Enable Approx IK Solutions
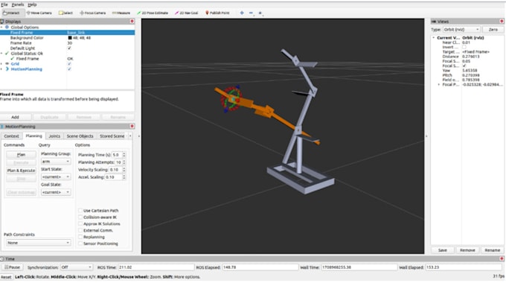 (x=80, y=224)
